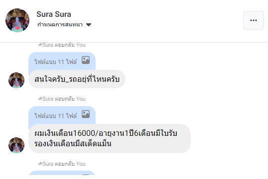
Task: Click reply arrow icon near bottom of chat
Action: click(40, 164)
